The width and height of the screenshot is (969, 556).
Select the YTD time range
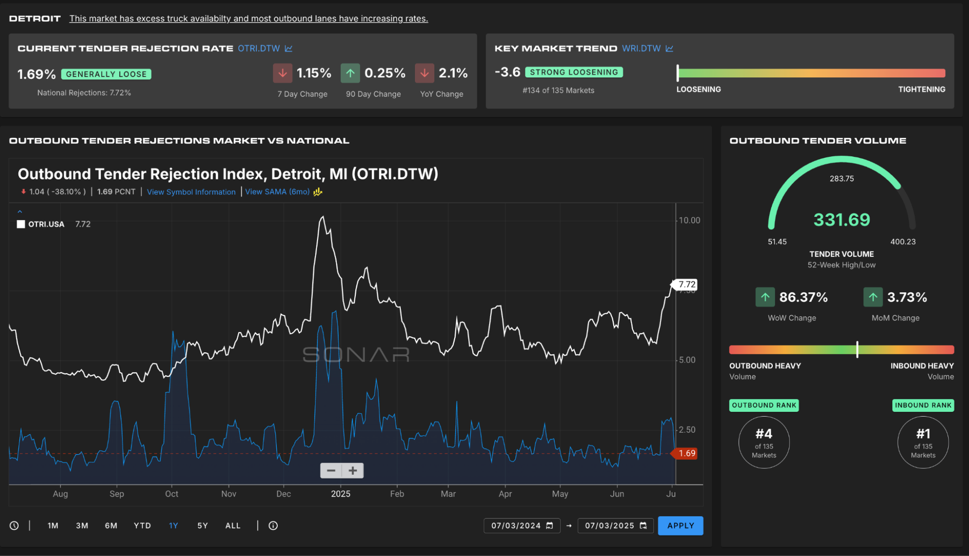point(142,526)
